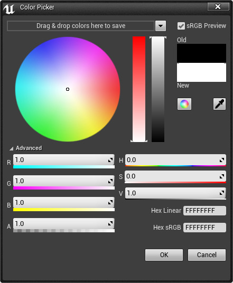Toggle the color wheel/spectrum mode icon
Image resolution: width=233 pixels, height=283 pixels.
click(184, 104)
